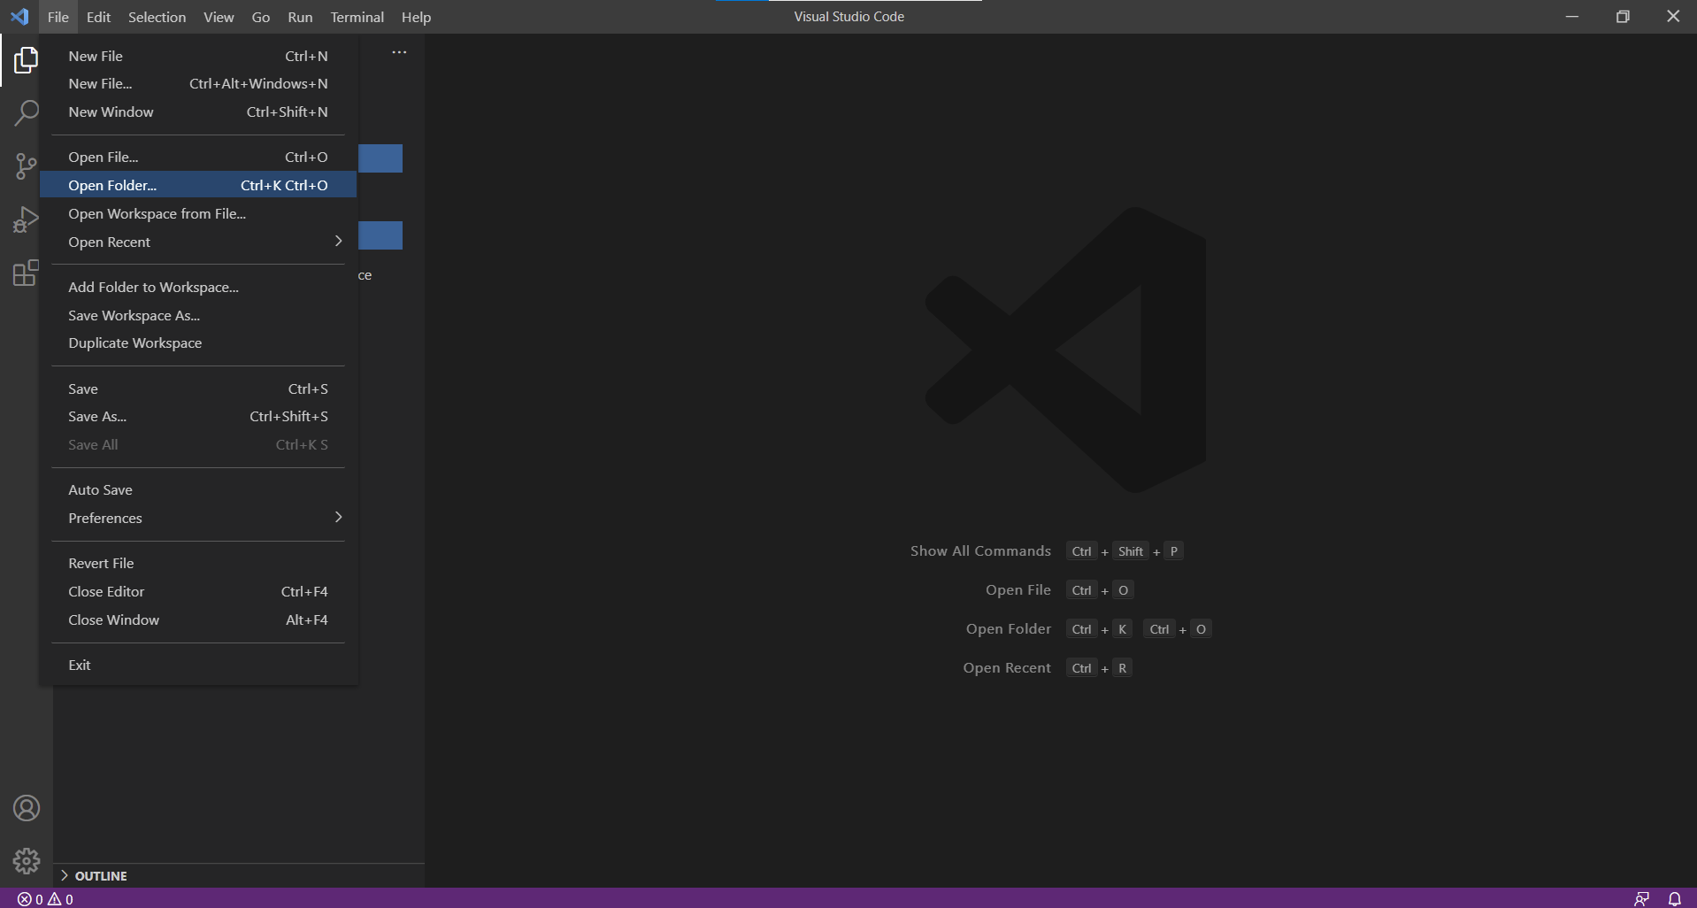Select Add Folder to Workspace...

point(198,287)
